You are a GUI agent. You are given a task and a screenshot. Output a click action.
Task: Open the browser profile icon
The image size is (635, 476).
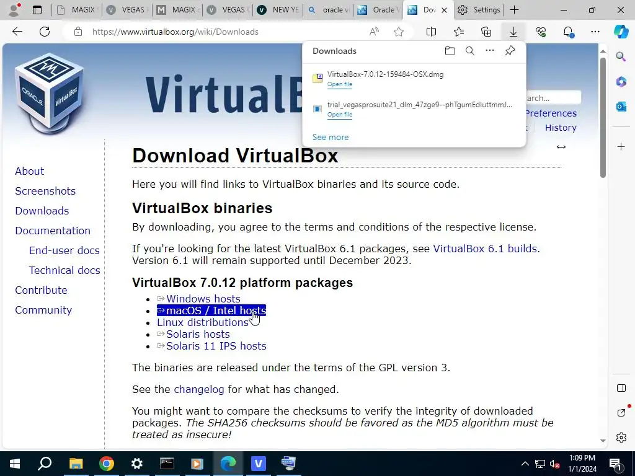pyautogui.click(x=15, y=9)
